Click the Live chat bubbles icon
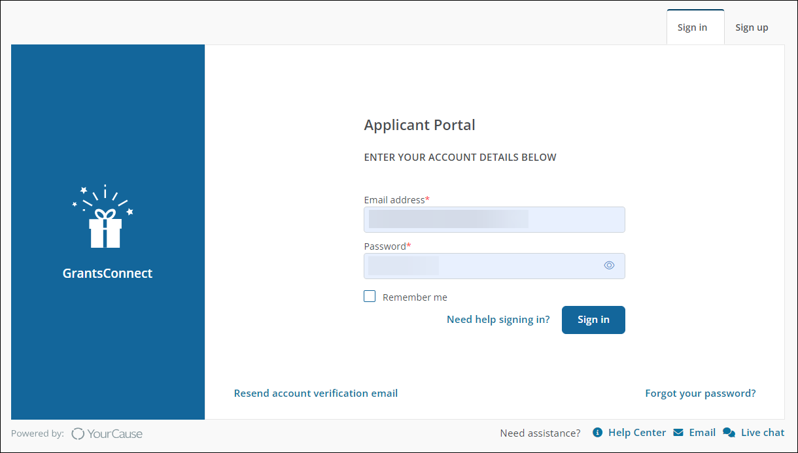Screen dimensions: 798x453 (x=729, y=433)
